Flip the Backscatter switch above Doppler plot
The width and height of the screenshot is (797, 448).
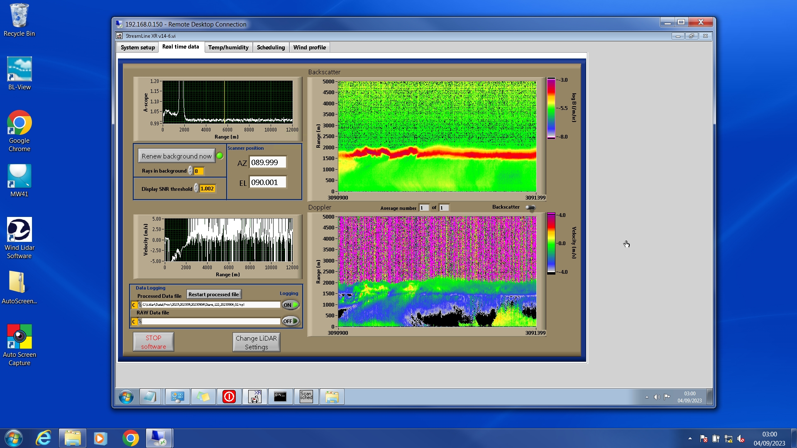click(531, 207)
